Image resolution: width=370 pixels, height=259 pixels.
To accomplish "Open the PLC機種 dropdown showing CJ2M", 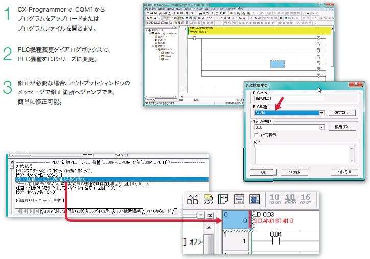I will [x=322, y=113].
